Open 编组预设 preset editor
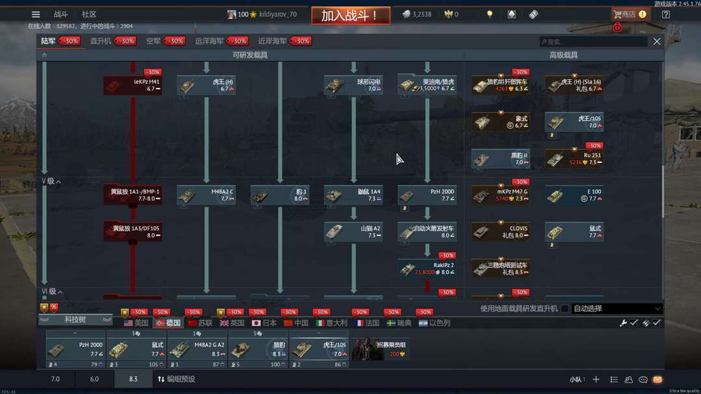Screen dimensions: 701x394 (x=177, y=379)
